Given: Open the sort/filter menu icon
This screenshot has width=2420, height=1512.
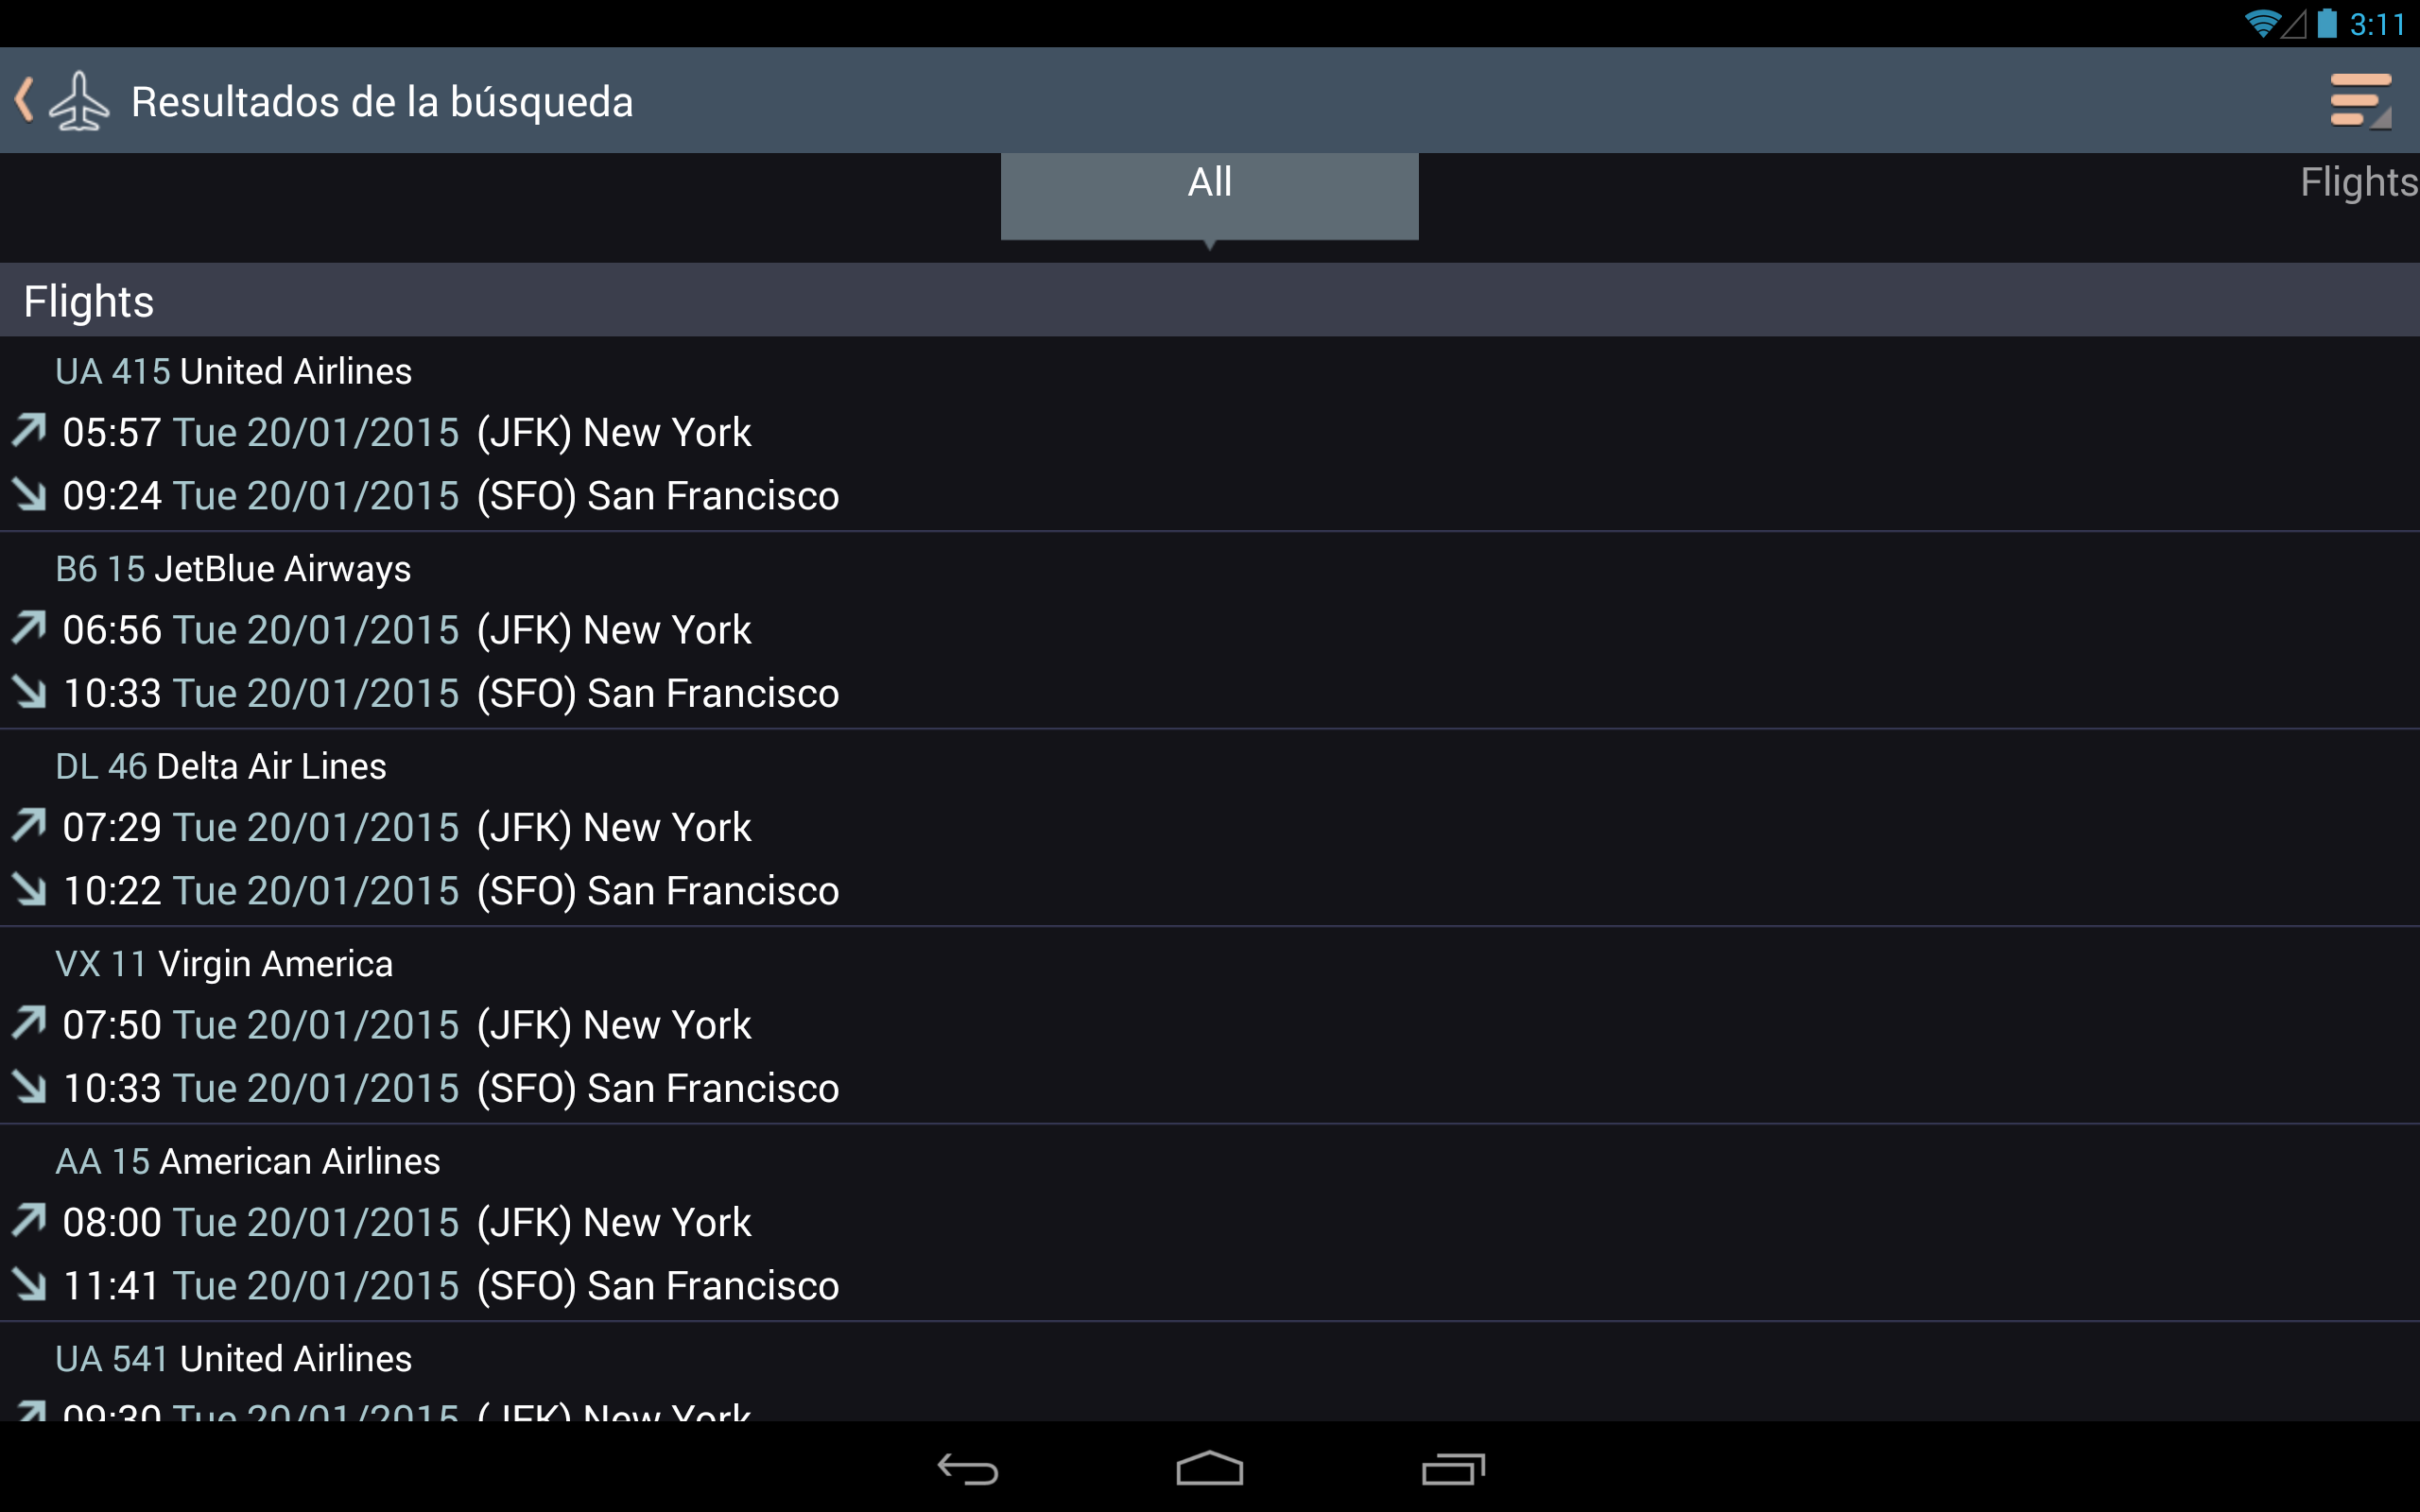Looking at the screenshot, I should (x=2360, y=101).
